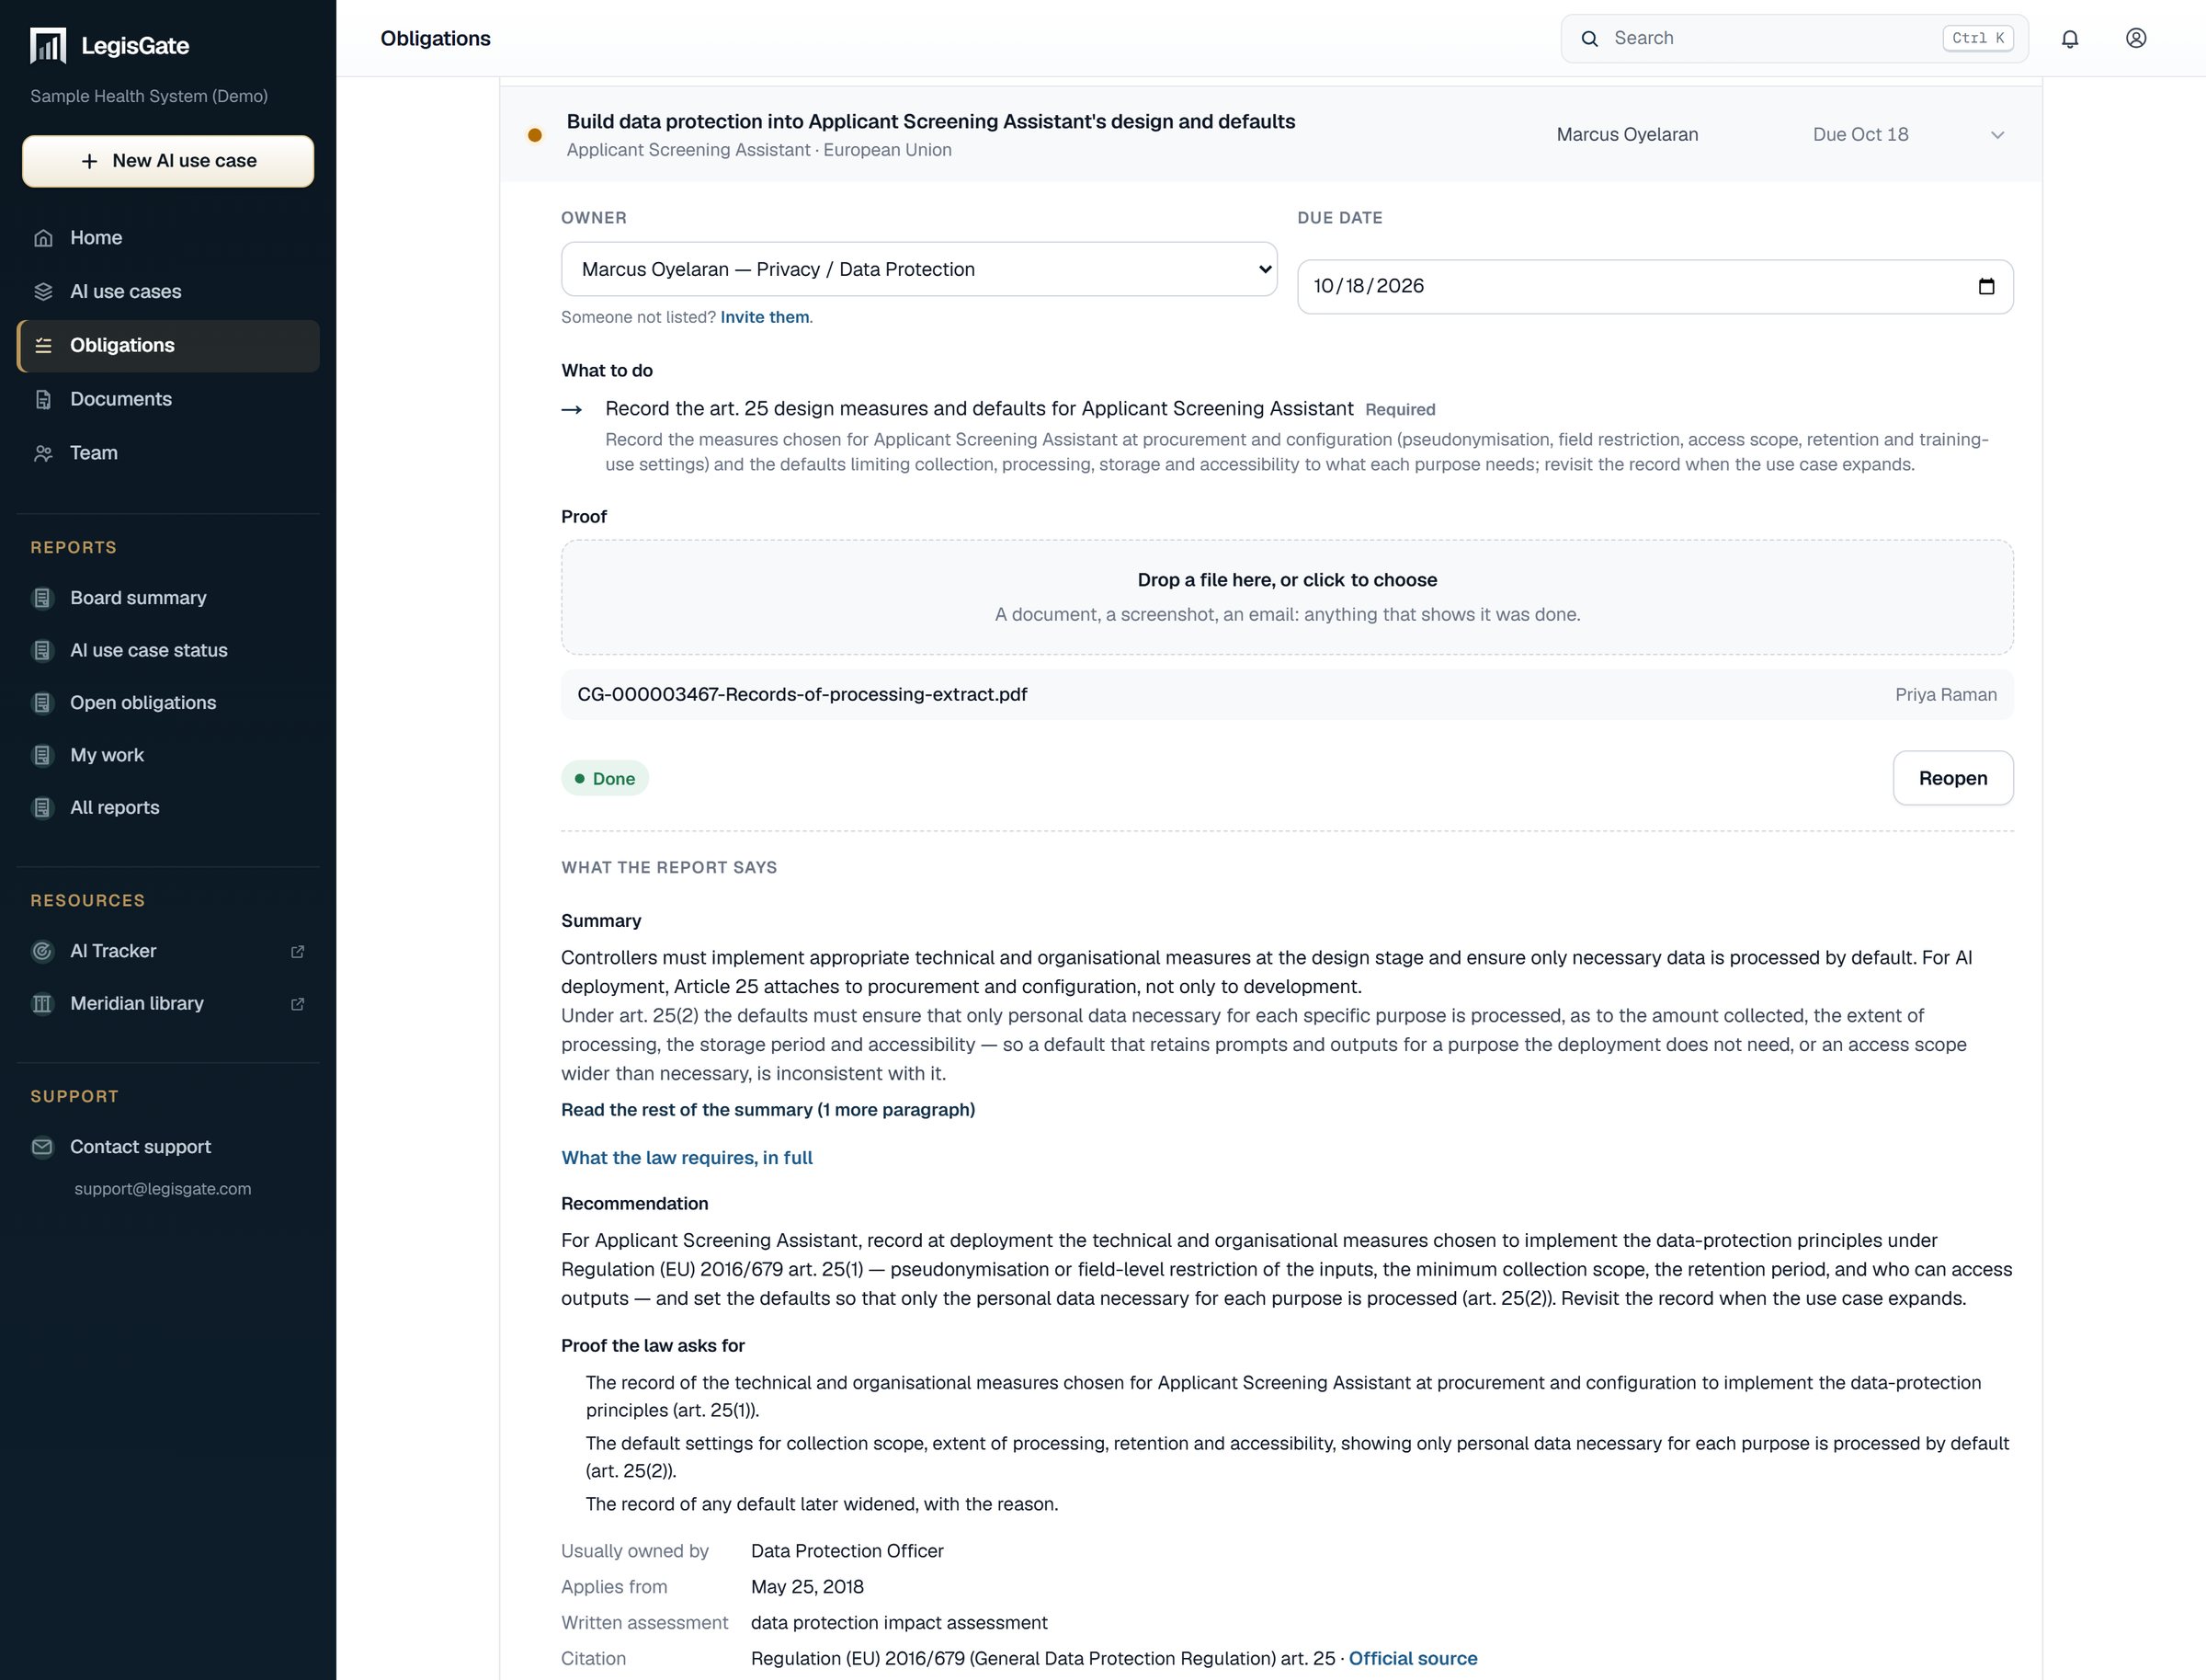
Task: Click the orange status dot of the obligation
Action: [535, 135]
